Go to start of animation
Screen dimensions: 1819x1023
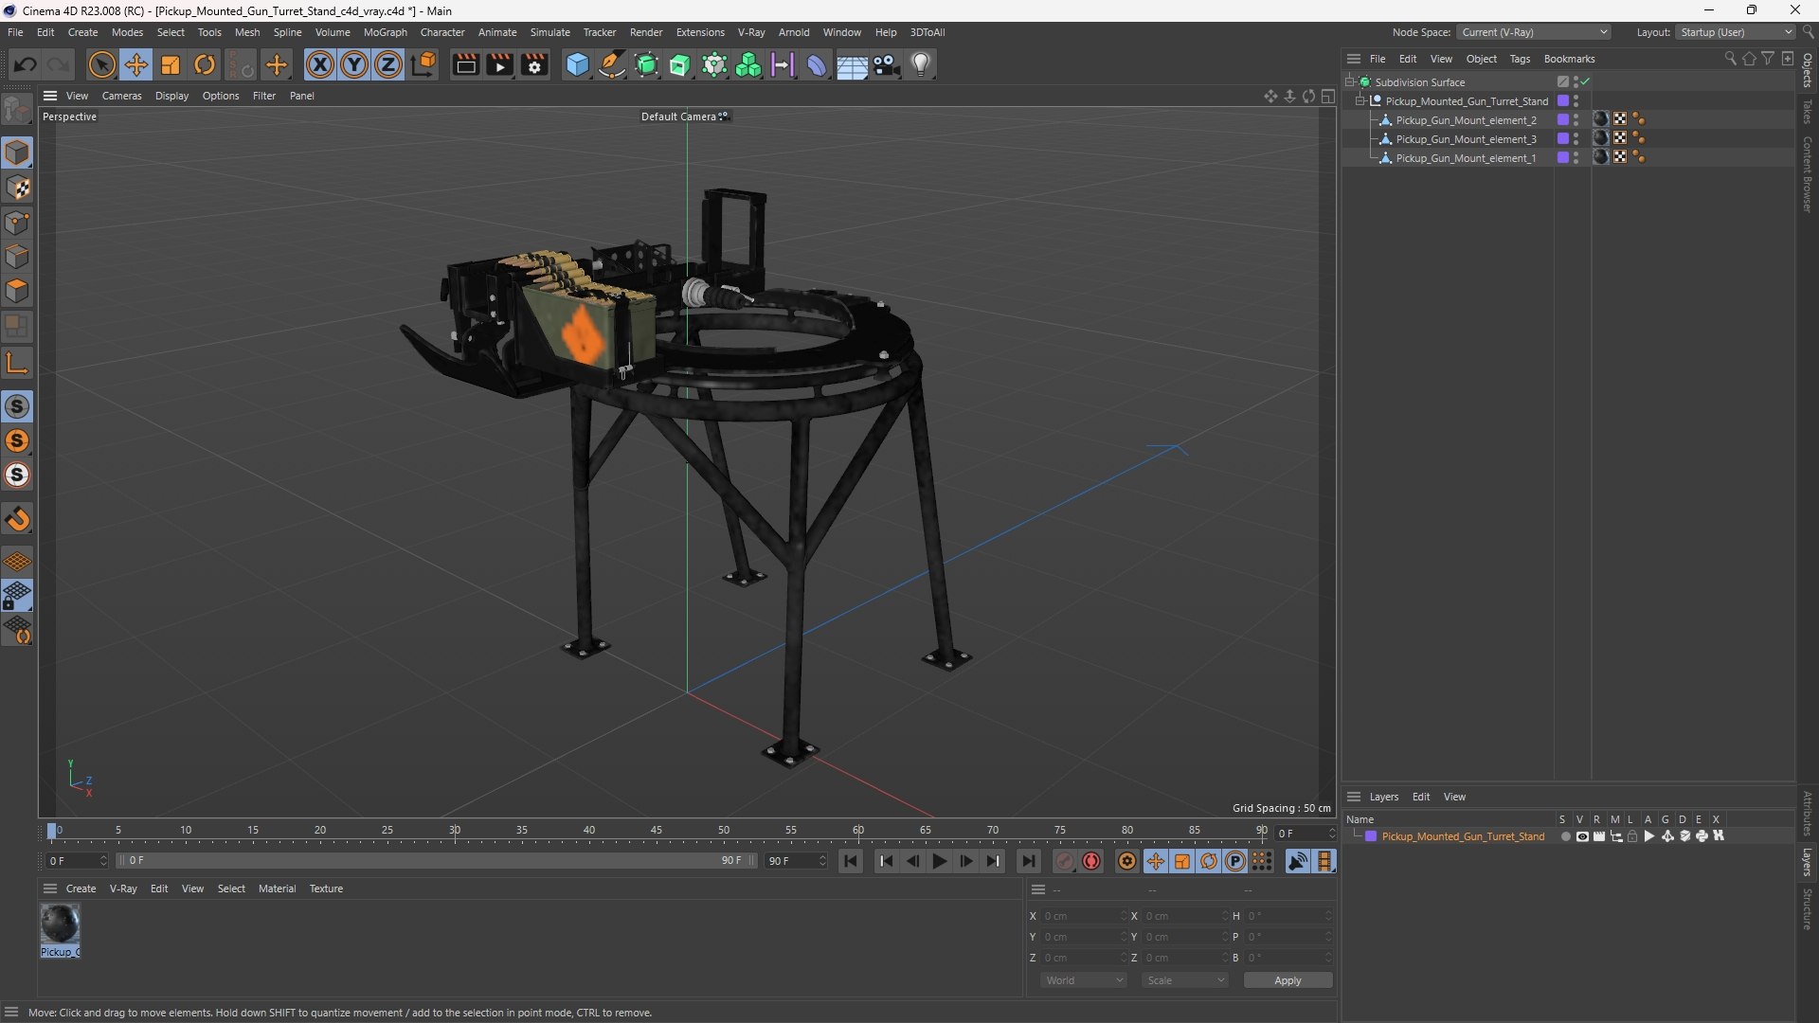(851, 861)
